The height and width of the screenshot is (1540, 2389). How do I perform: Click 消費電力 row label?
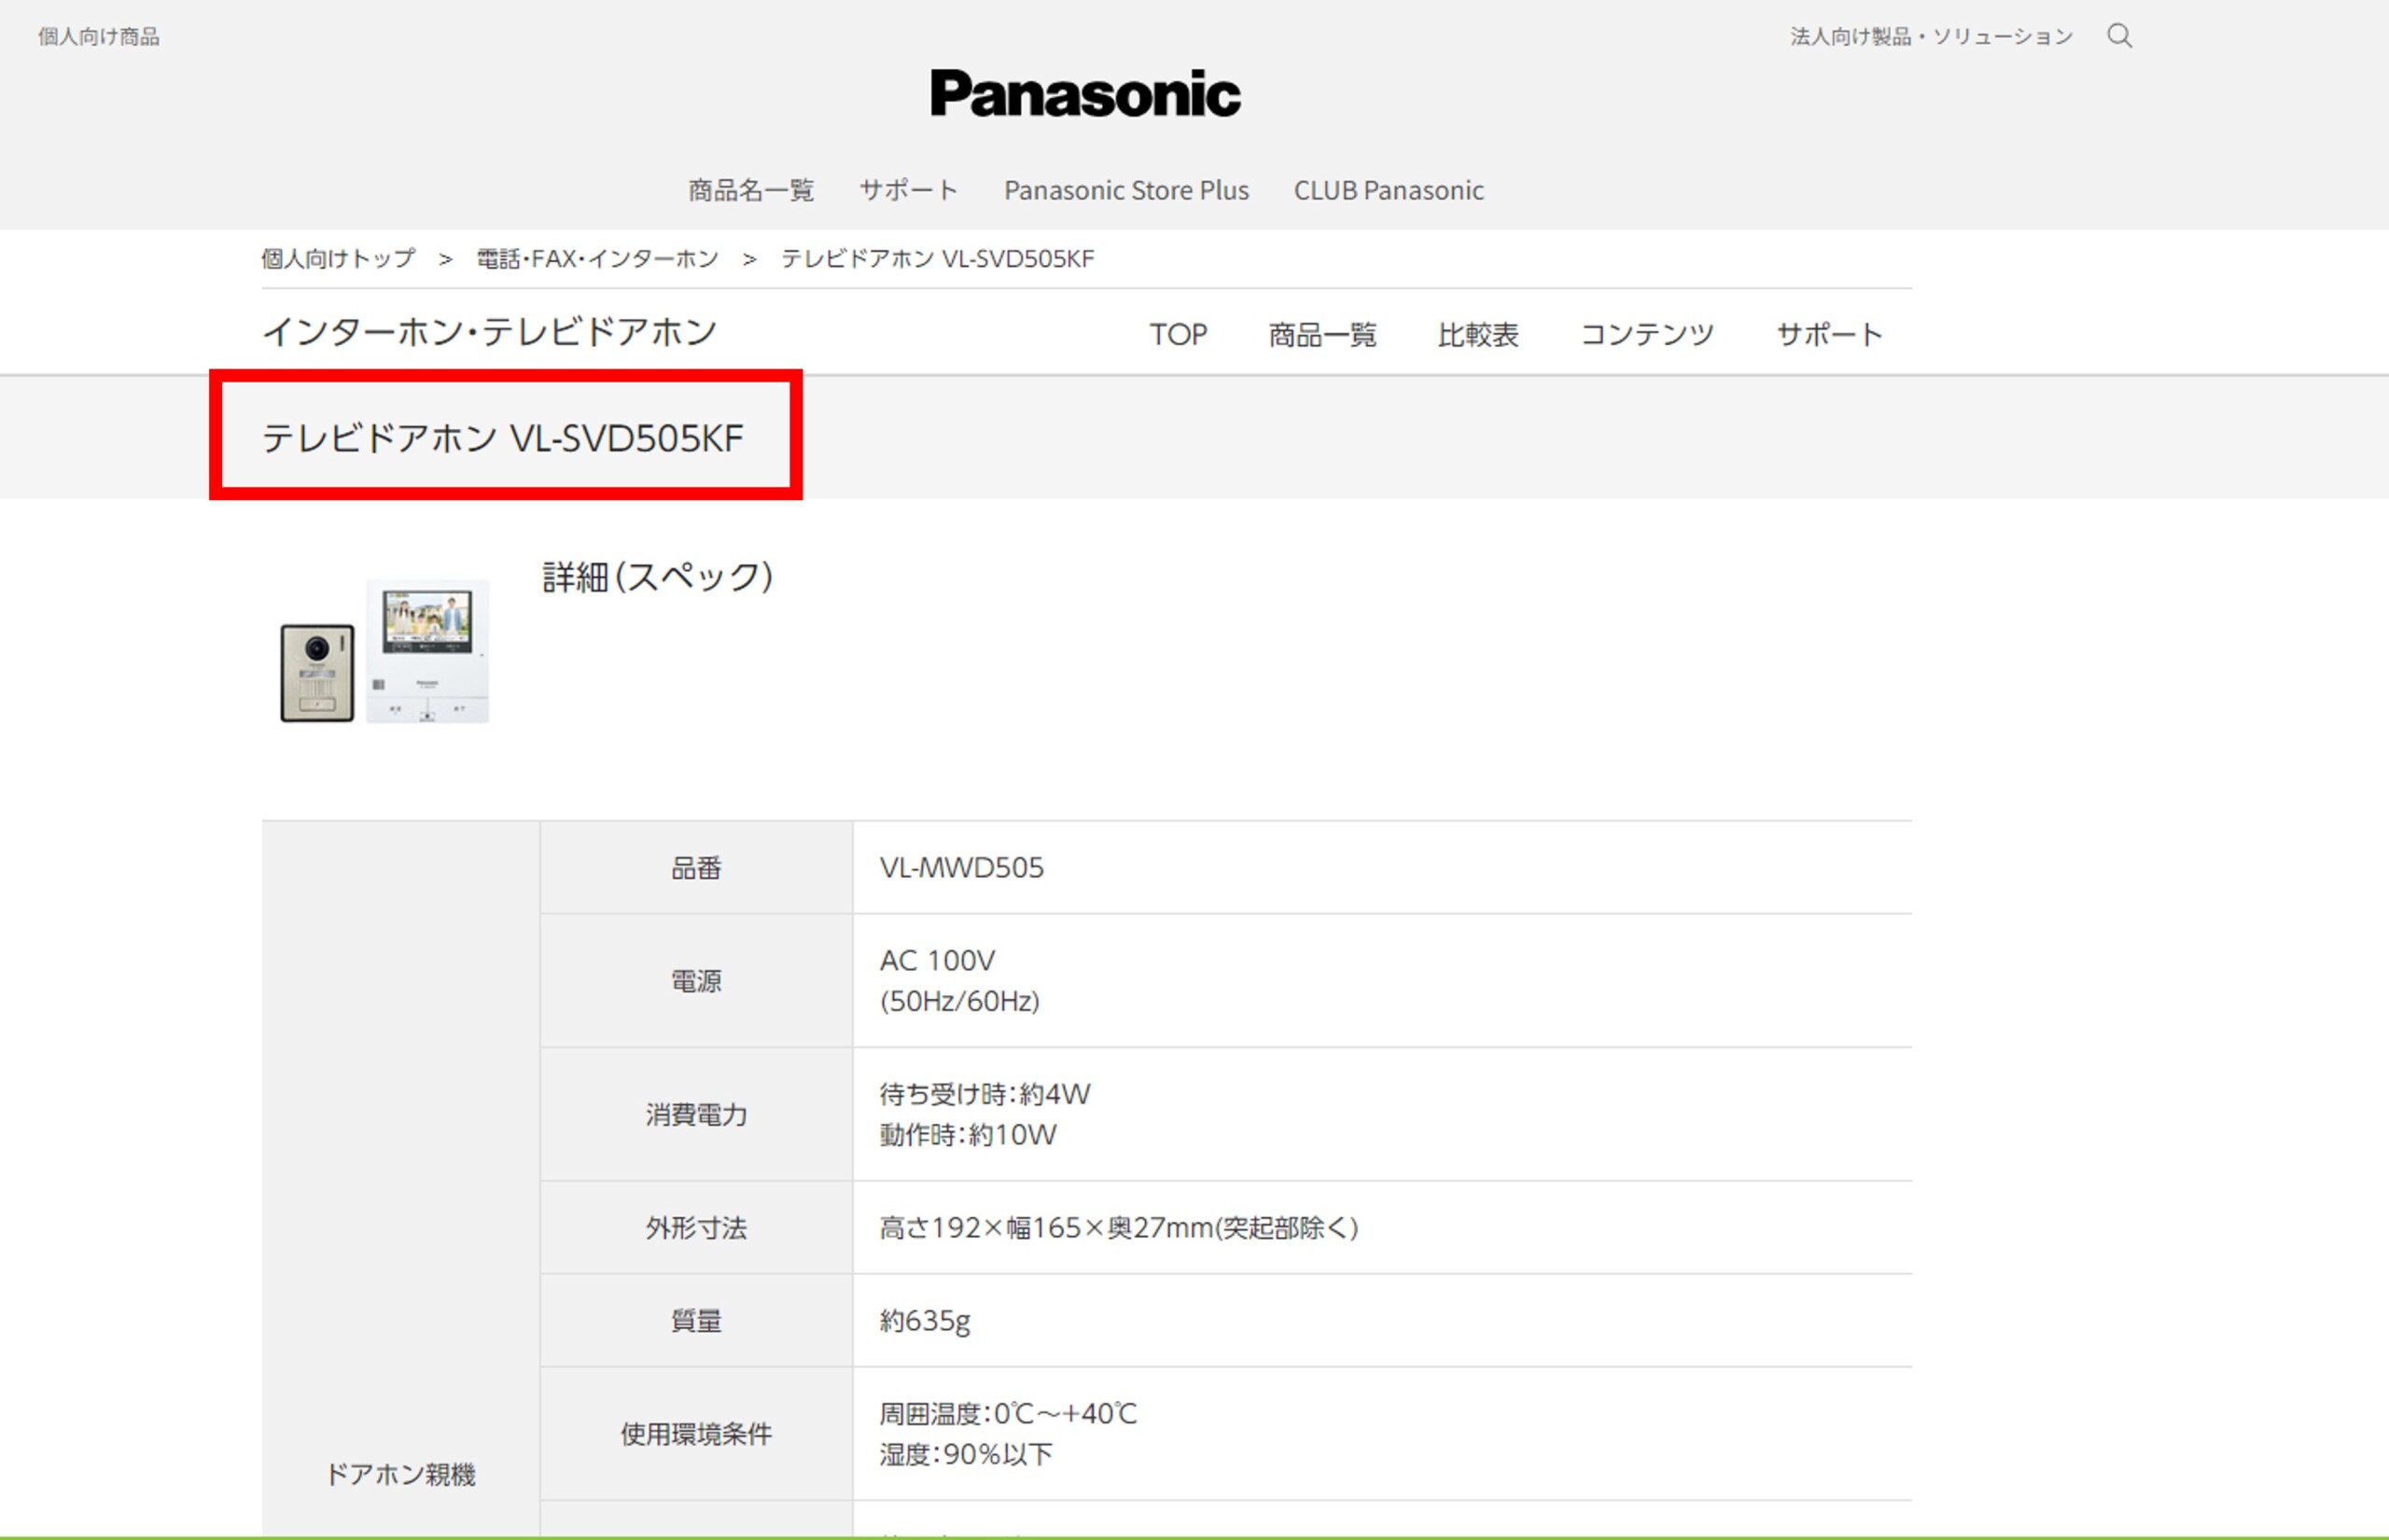point(696,1114)
